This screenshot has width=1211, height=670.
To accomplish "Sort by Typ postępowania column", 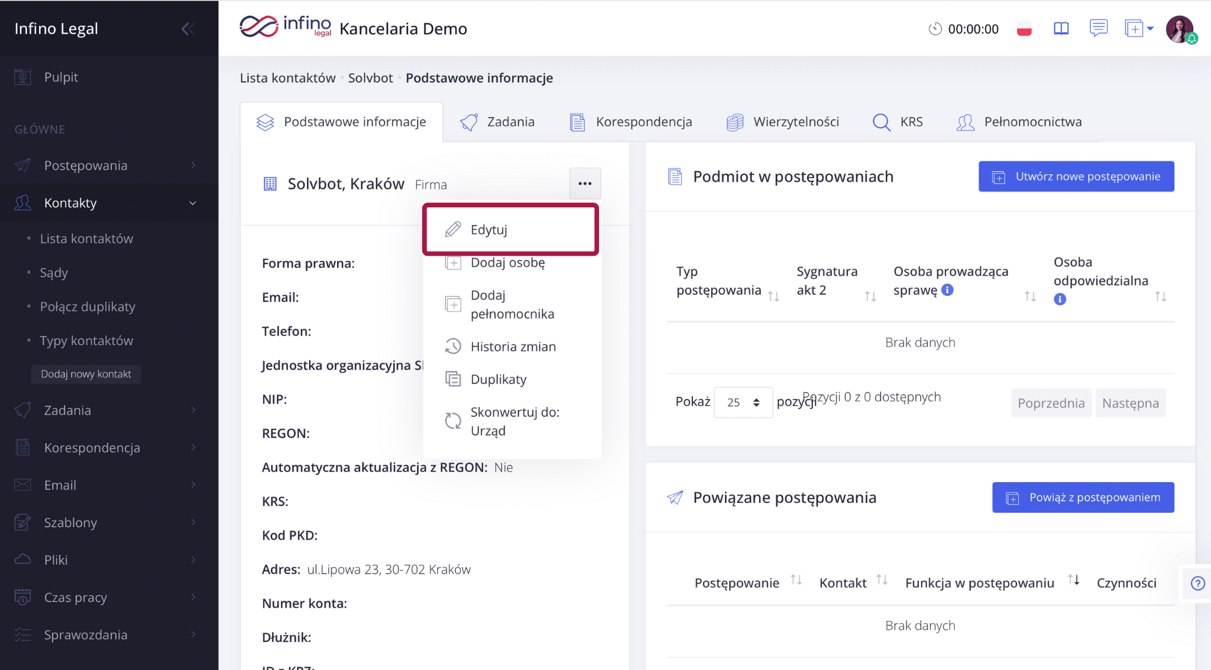I will coord(773,296).
